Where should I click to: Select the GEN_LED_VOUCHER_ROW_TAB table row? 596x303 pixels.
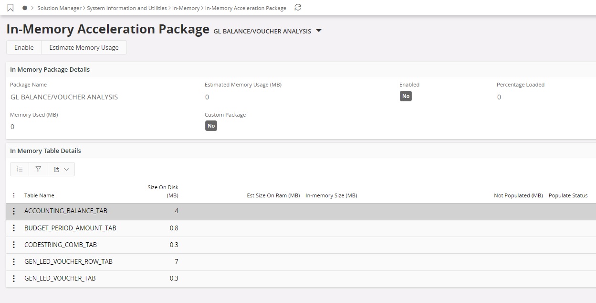pyautogui.click(x=68, y=261)
